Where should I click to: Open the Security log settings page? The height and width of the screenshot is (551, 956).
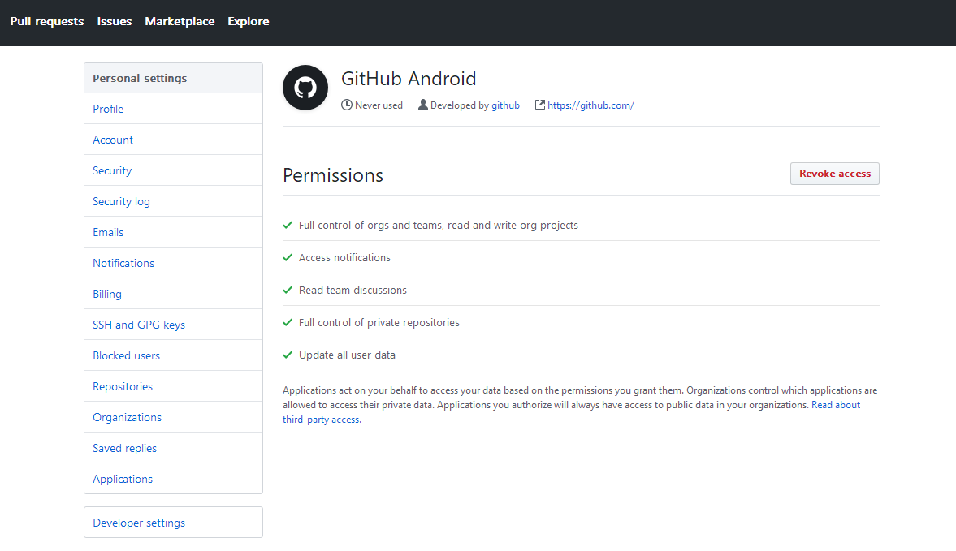pyautogui.click(x=122, y=201)
